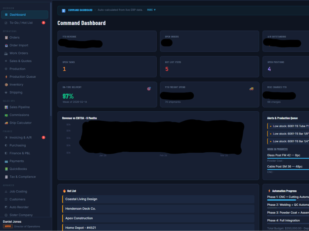
Task: Click the Sales & Quotes diamond icon
Action: pos(6,61)
